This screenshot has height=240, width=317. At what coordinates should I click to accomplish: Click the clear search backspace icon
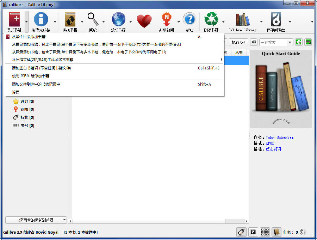[254, 42]
